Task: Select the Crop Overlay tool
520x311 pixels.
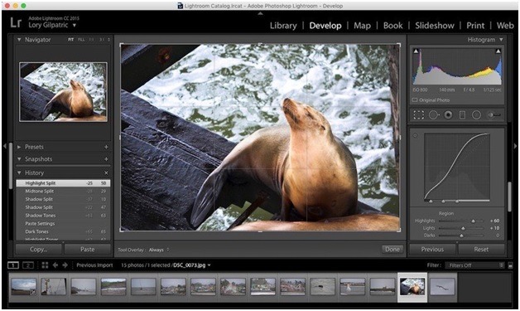Action: click(x=418, y=115)
